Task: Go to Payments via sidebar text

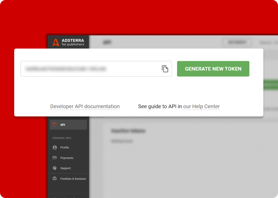Action: pyautogui.click(x=67, y=158)
